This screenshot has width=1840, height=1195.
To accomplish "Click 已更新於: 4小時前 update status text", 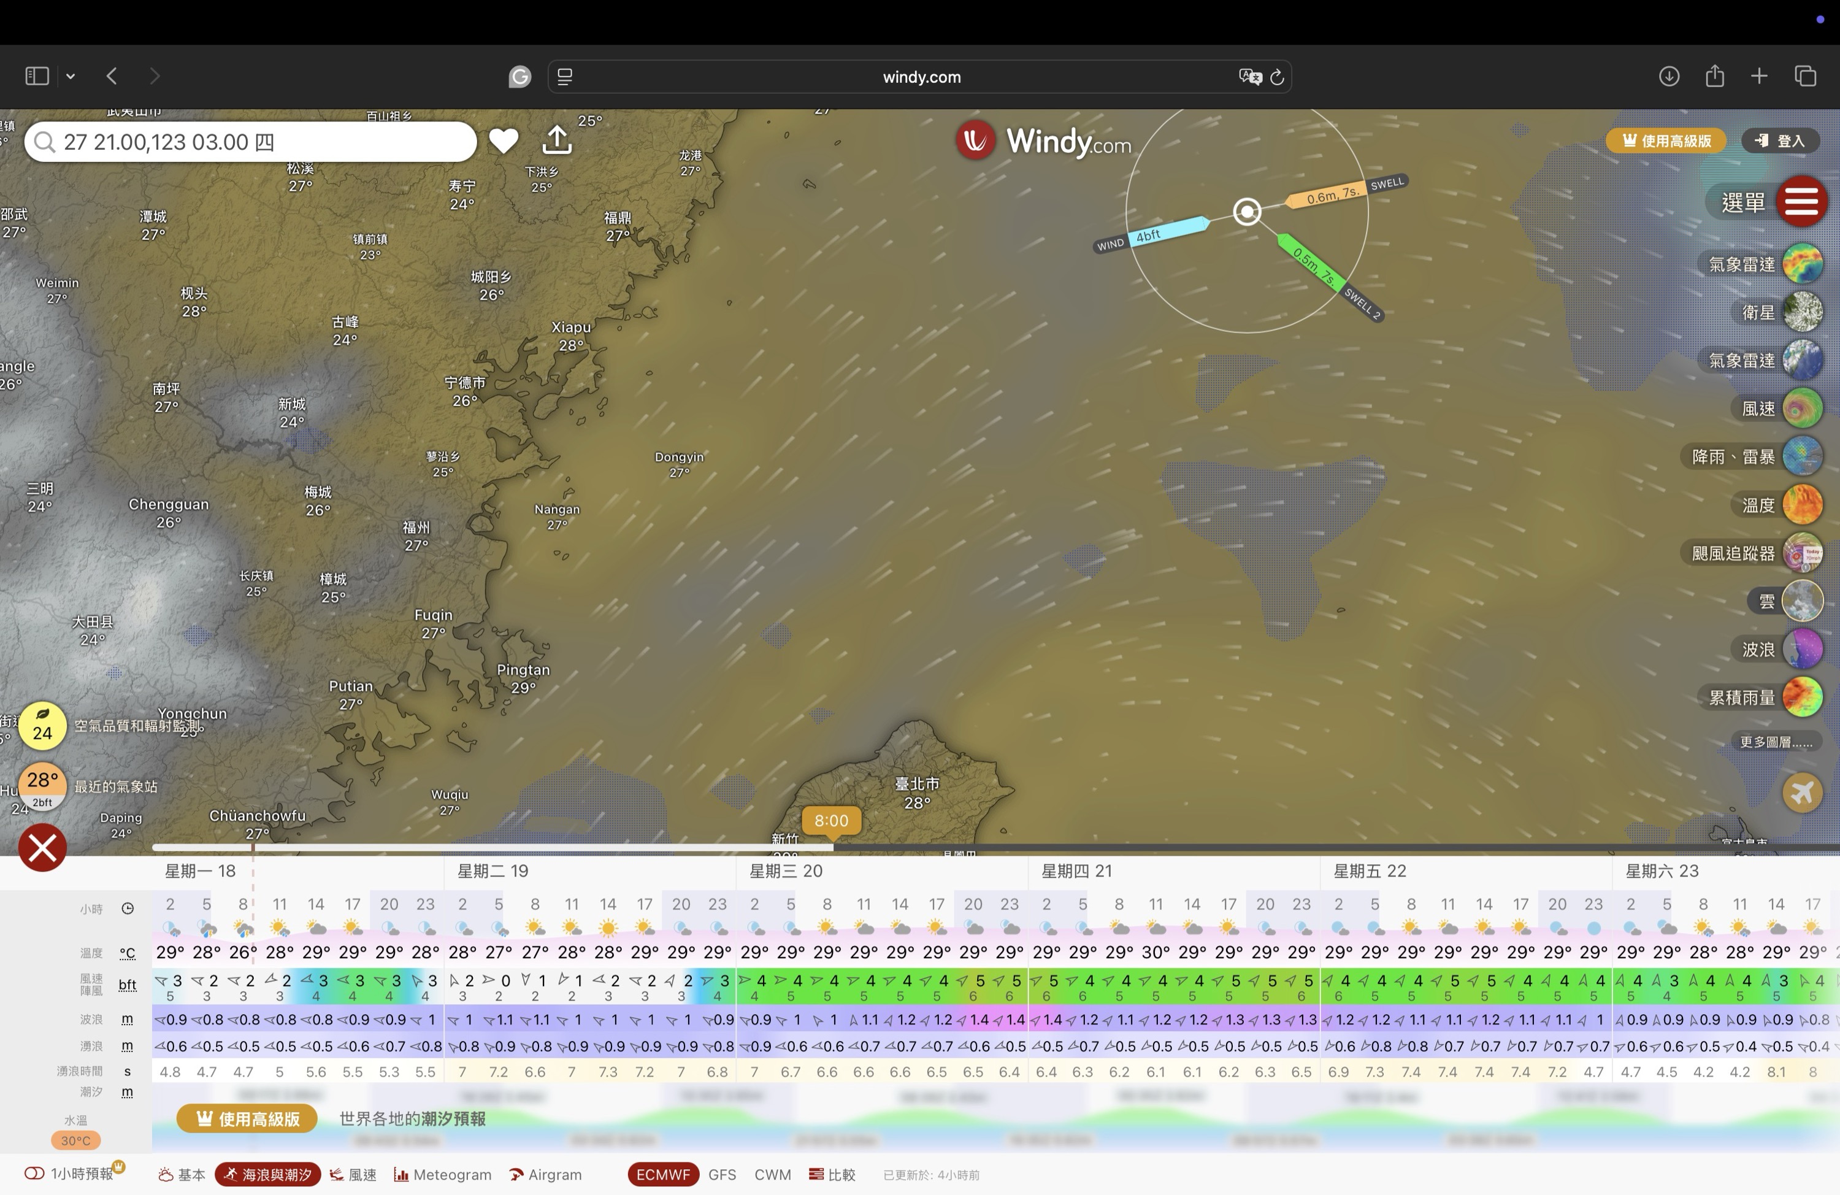I will tap(931, 1175).
